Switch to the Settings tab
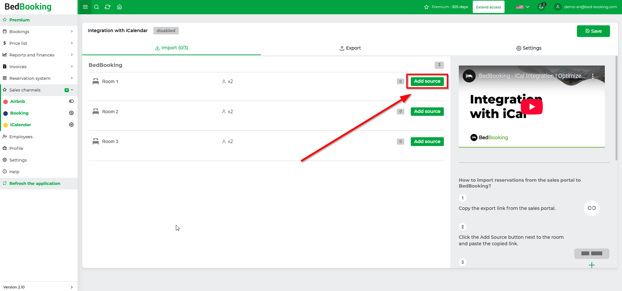The width and height of the screenshot is (622, 291). click(x=529, y=48)
